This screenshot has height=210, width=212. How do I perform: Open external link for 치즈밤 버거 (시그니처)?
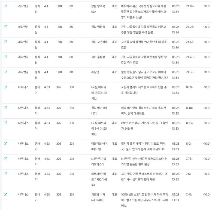click(x=5, y=194)
